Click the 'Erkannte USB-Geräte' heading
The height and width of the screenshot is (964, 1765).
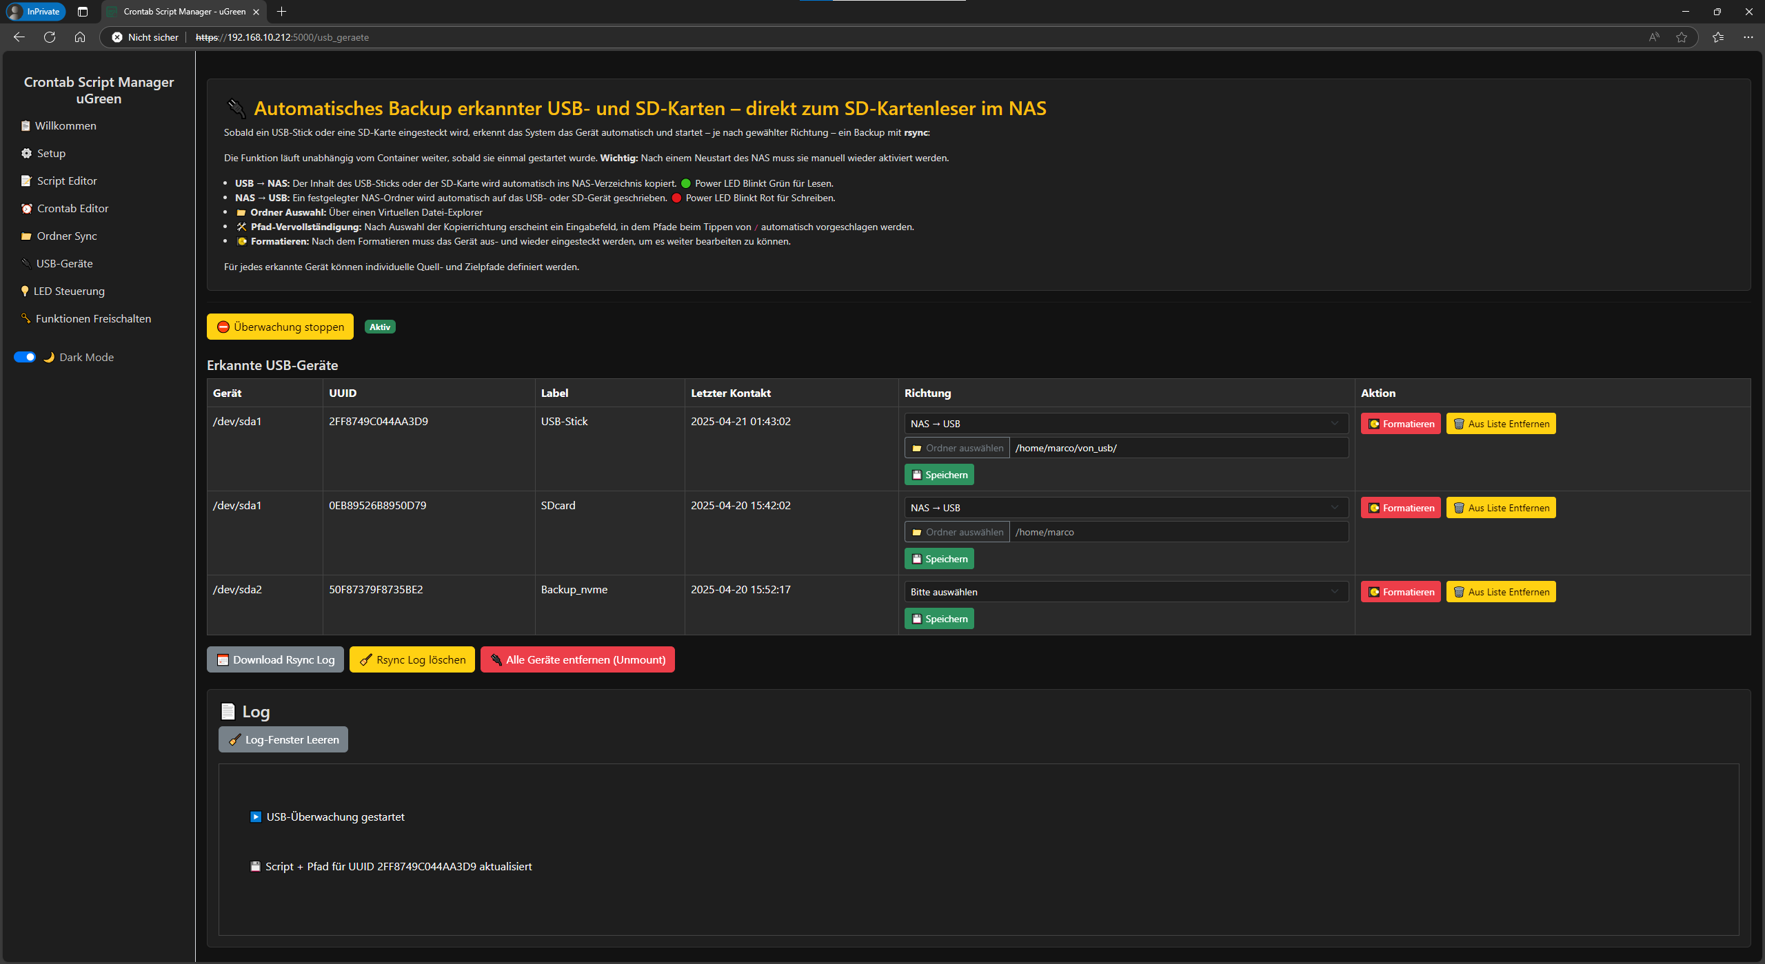272,365
